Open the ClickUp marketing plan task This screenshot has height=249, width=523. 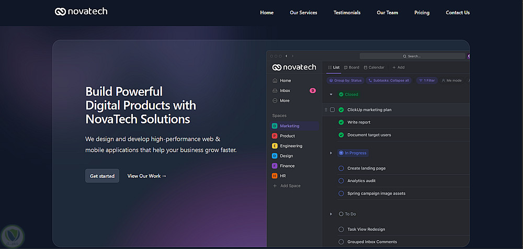tap(369, 110)
